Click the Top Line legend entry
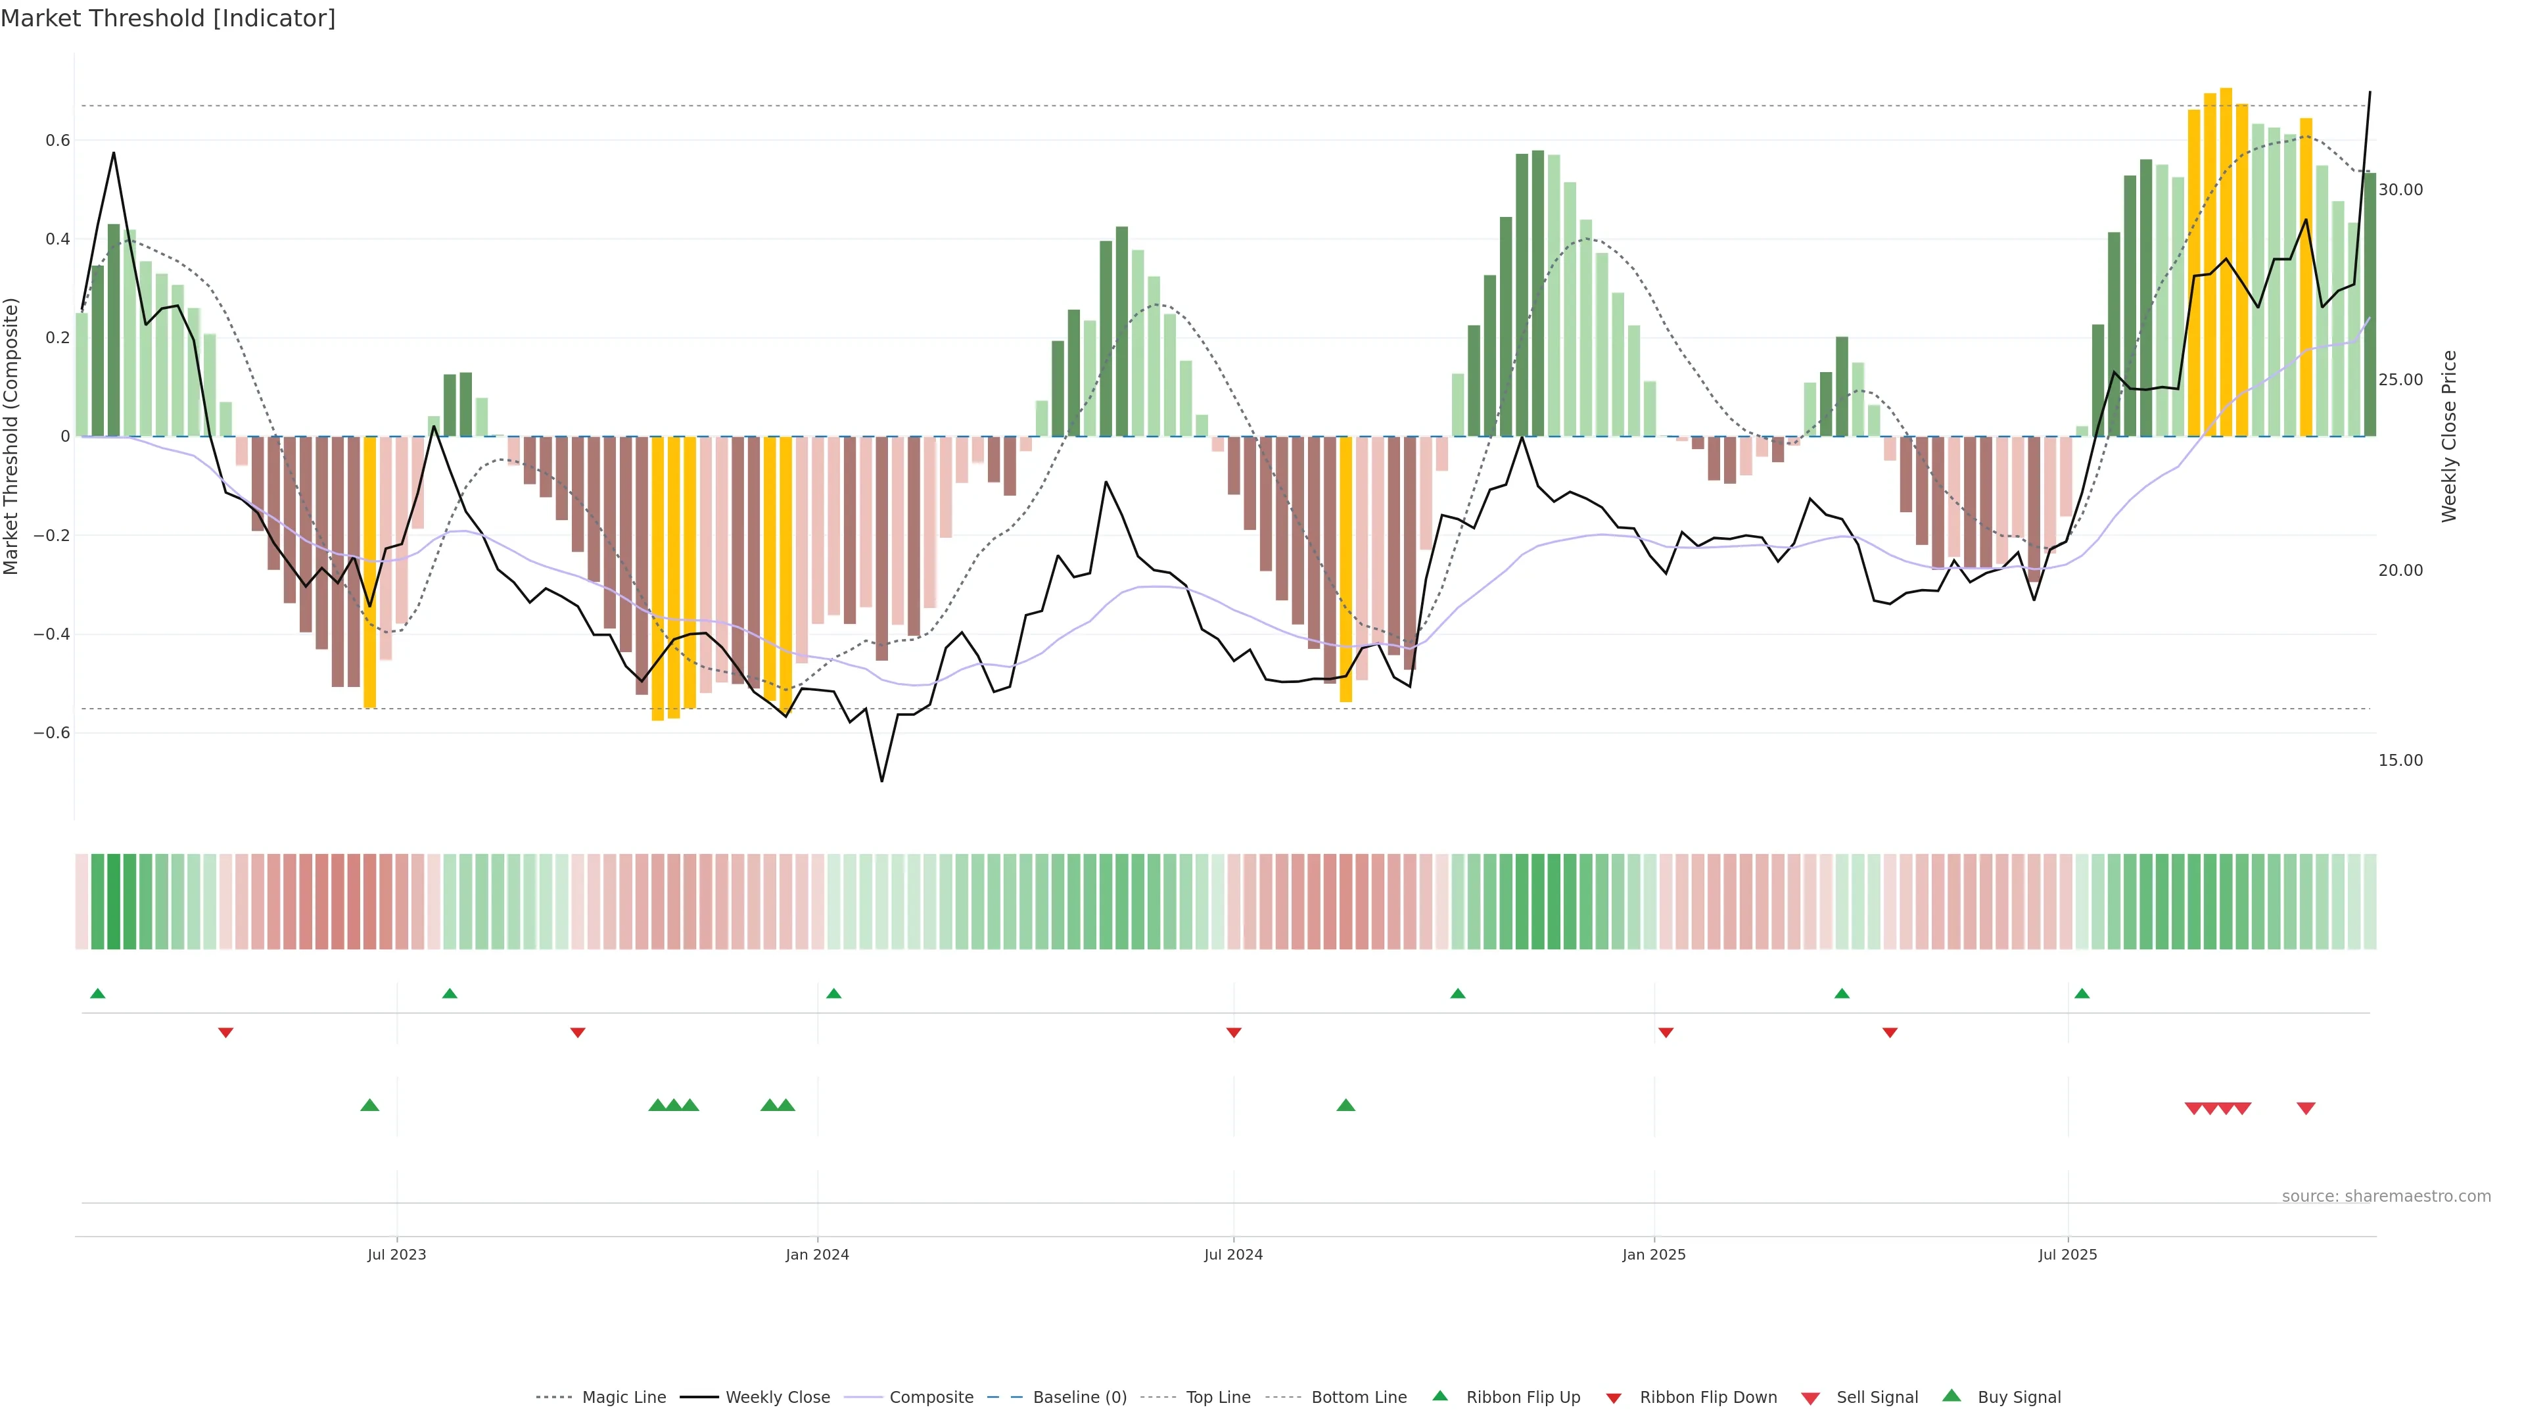 (1218, 1398)
